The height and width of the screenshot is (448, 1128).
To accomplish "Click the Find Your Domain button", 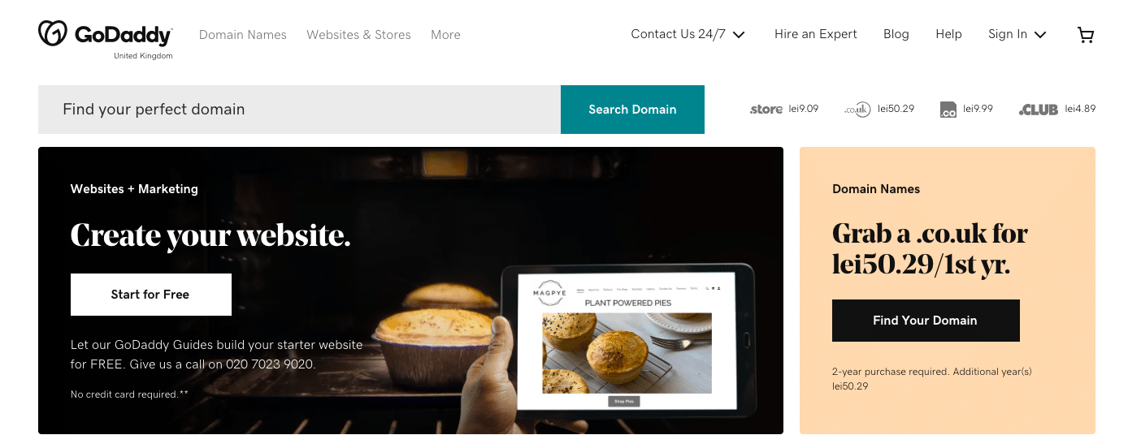I will [926, 321].
